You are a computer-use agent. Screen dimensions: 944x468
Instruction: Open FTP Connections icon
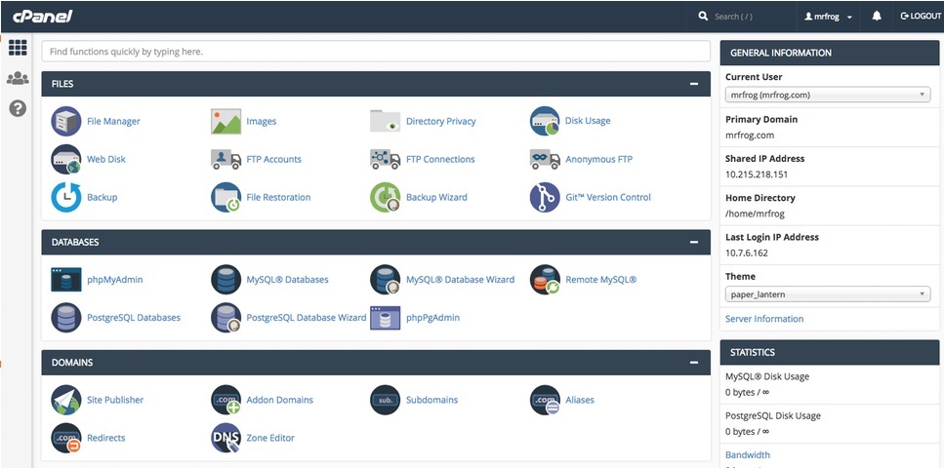click(386, 159)
